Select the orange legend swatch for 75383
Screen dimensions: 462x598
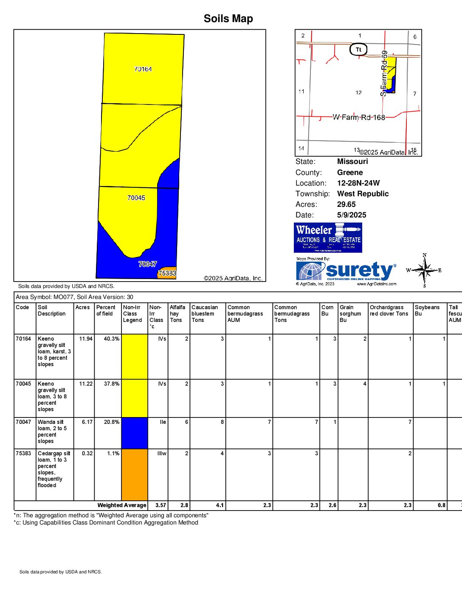click(x=135, y=475)
